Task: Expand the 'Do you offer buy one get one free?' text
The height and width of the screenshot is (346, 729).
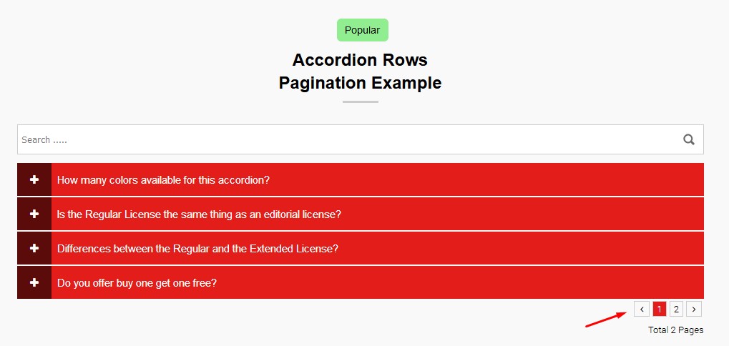Action: coord(137,283)
